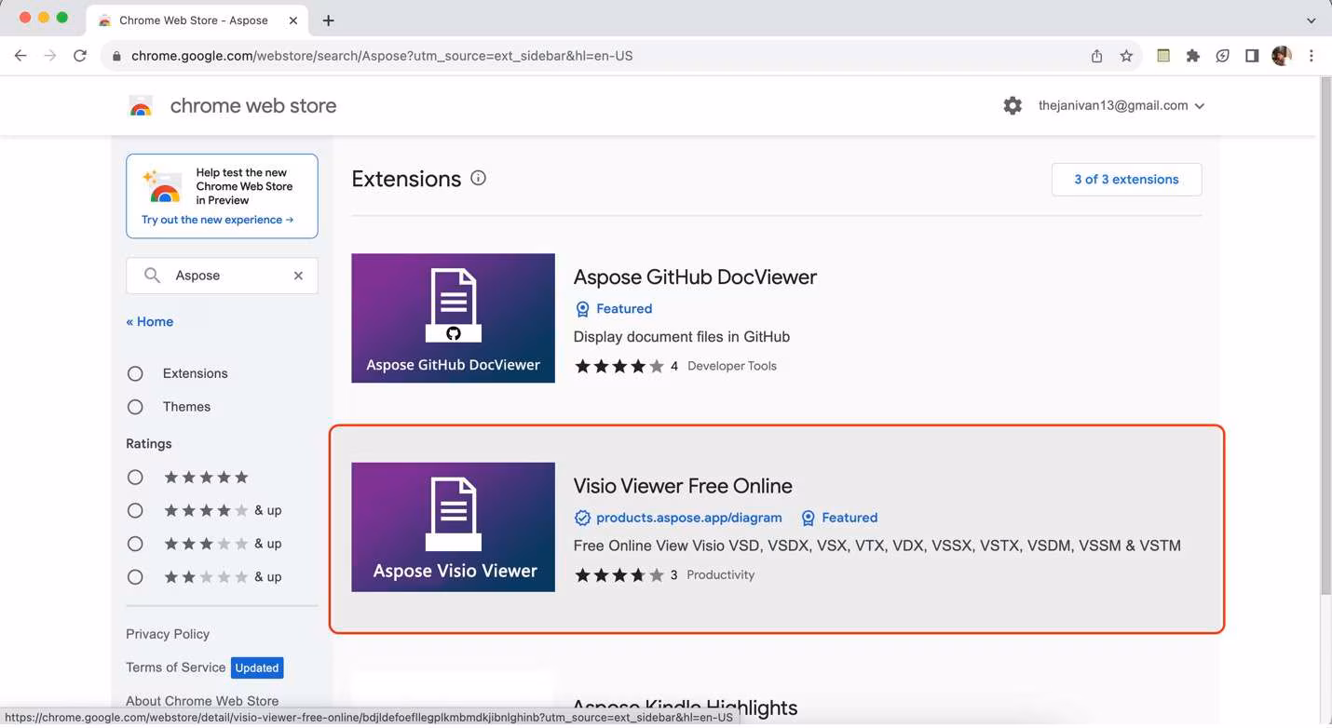
Task: Select the four stars & up filter
Action: tap(135, 511)
